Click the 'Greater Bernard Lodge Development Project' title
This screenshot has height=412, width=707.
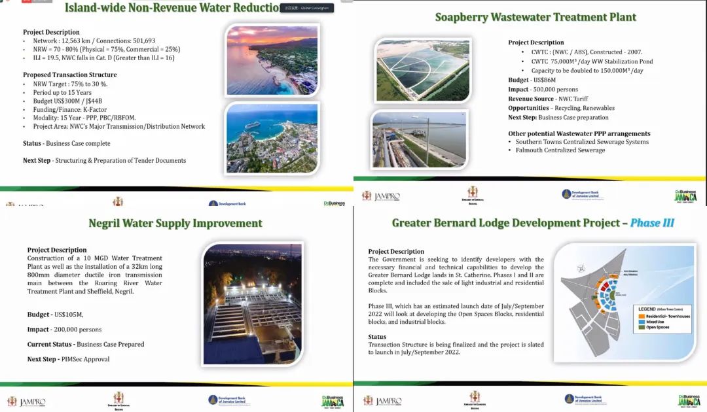506,223
